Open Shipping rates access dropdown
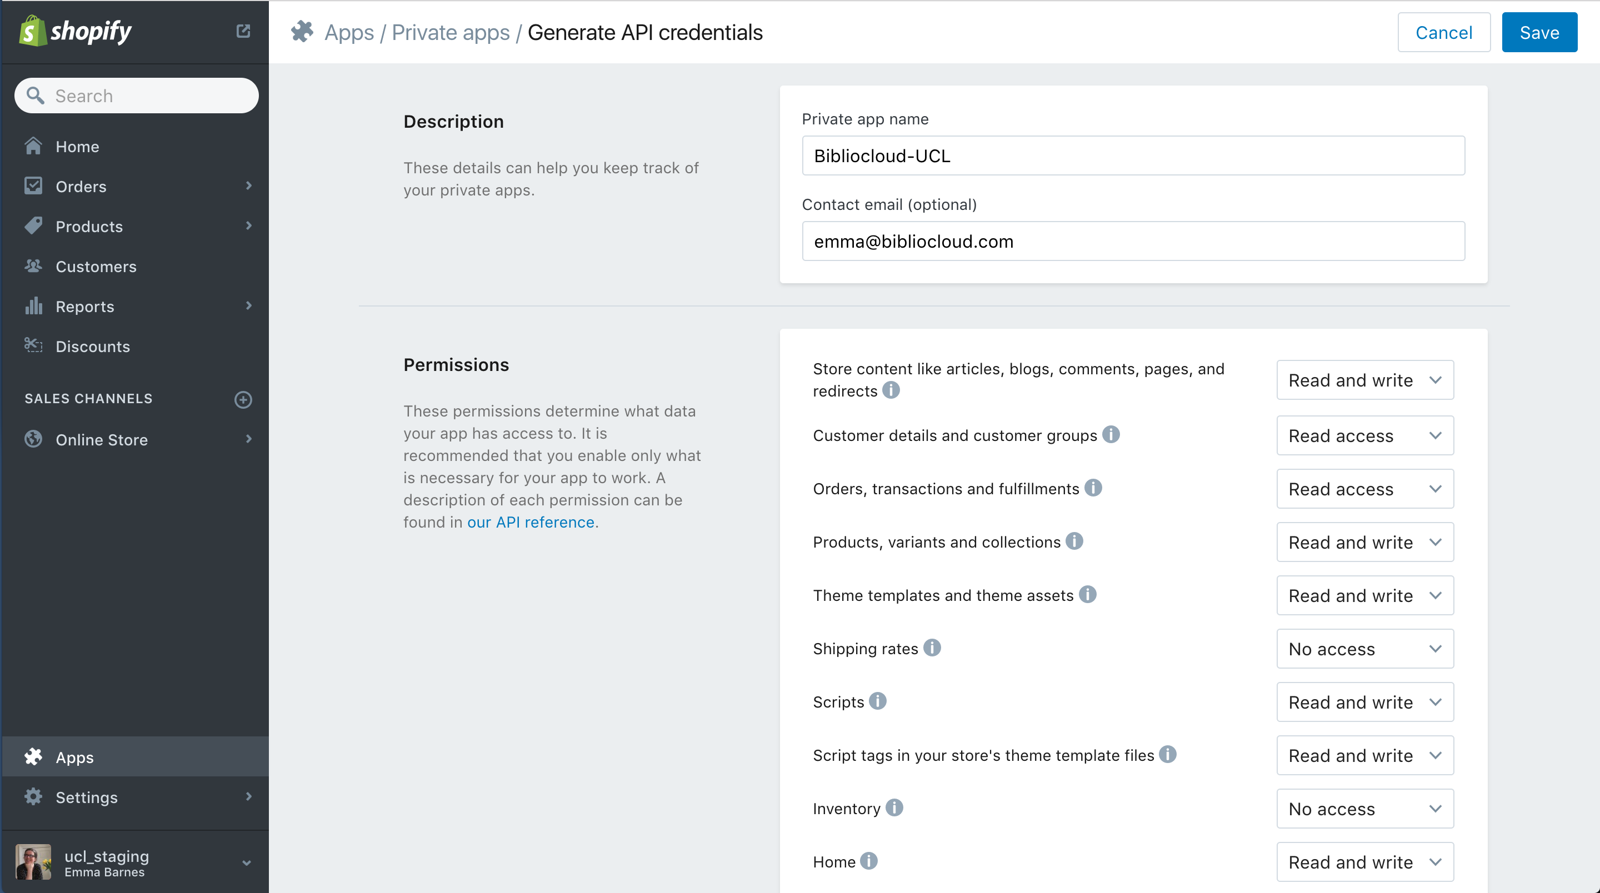Screen dimensions: 1600x893 (x=1364, y=649)
